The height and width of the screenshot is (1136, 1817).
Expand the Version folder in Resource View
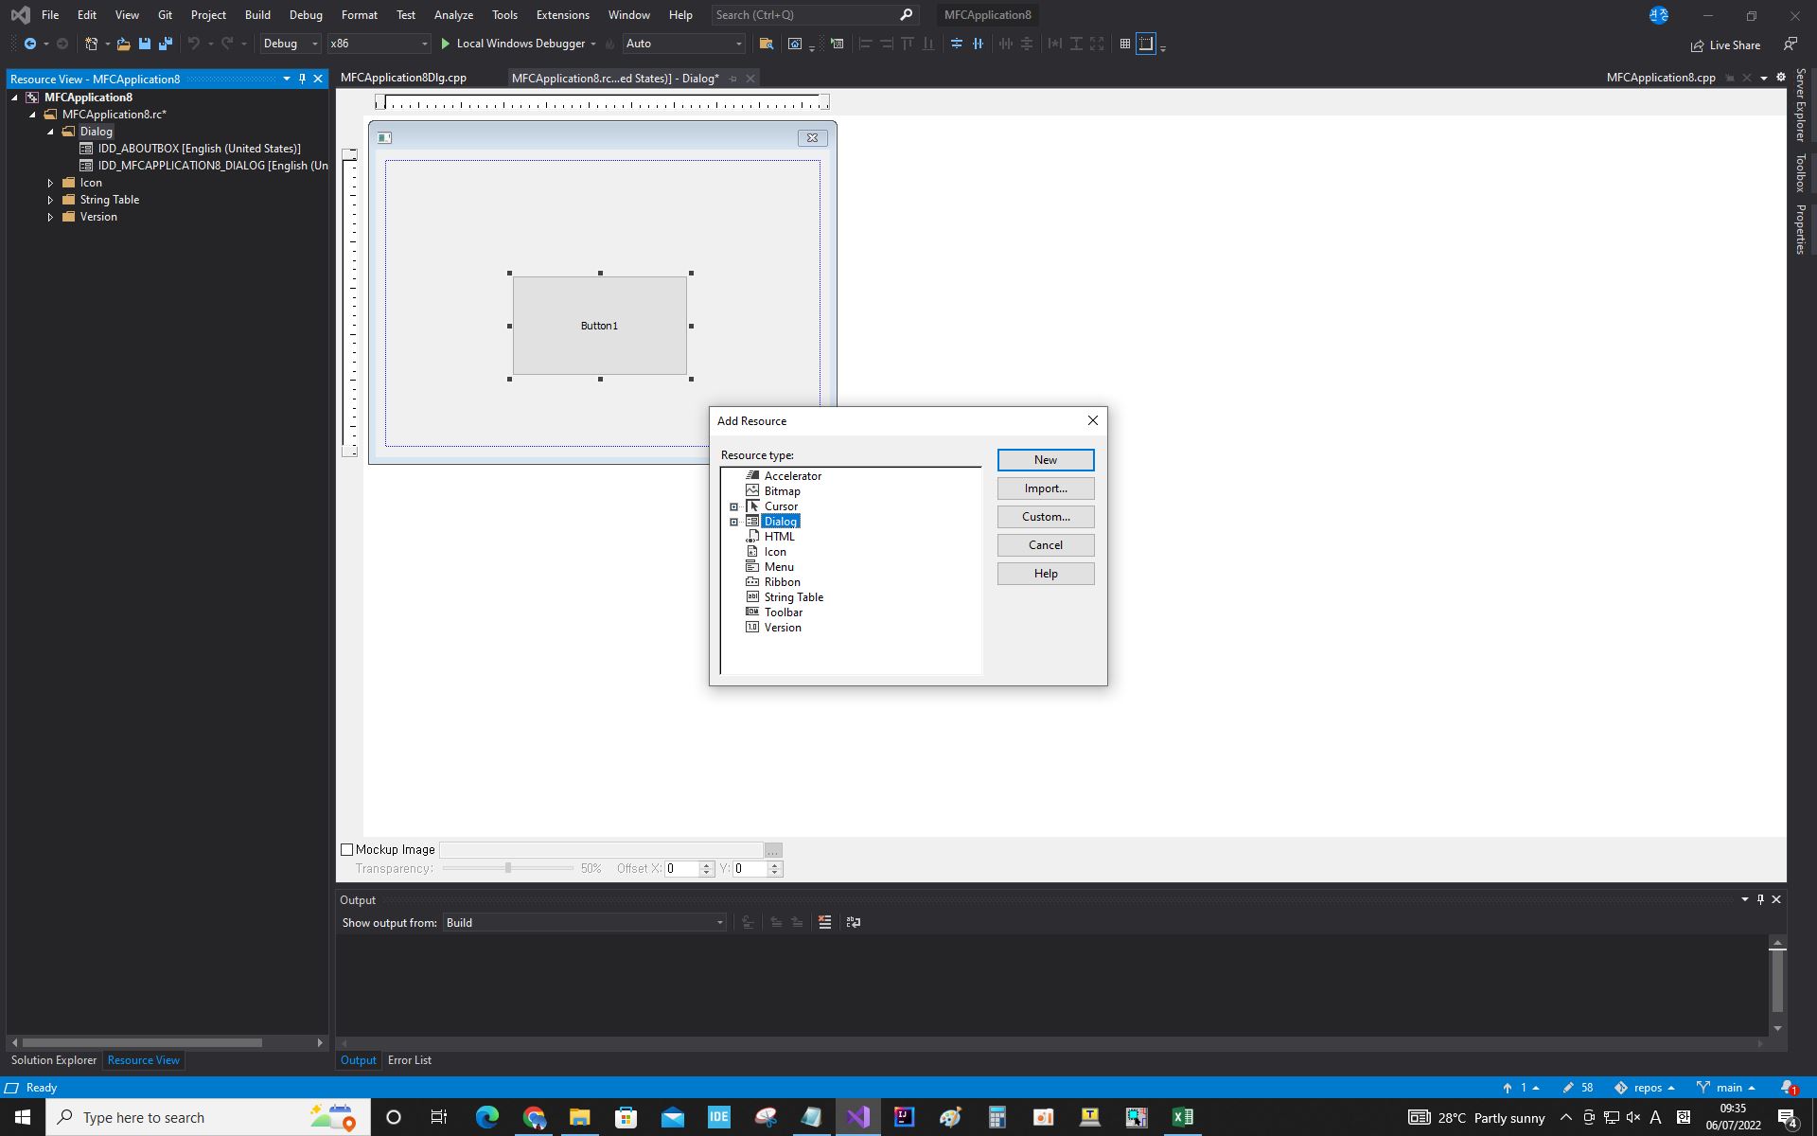(x=50, y=217)
